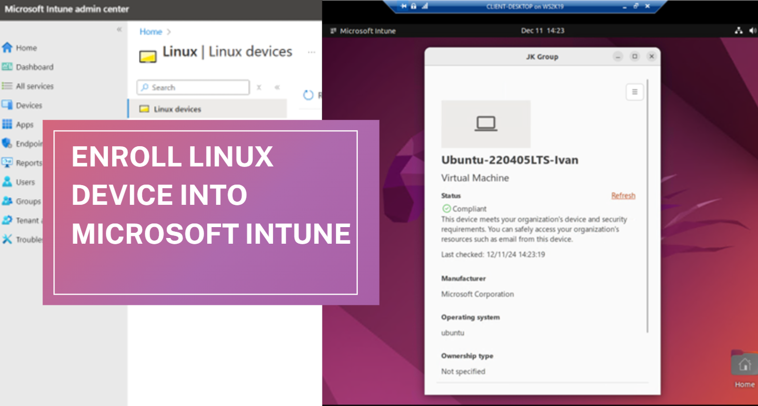
Task: Open All services in the sidebar
Action: [x=28, y=86]
